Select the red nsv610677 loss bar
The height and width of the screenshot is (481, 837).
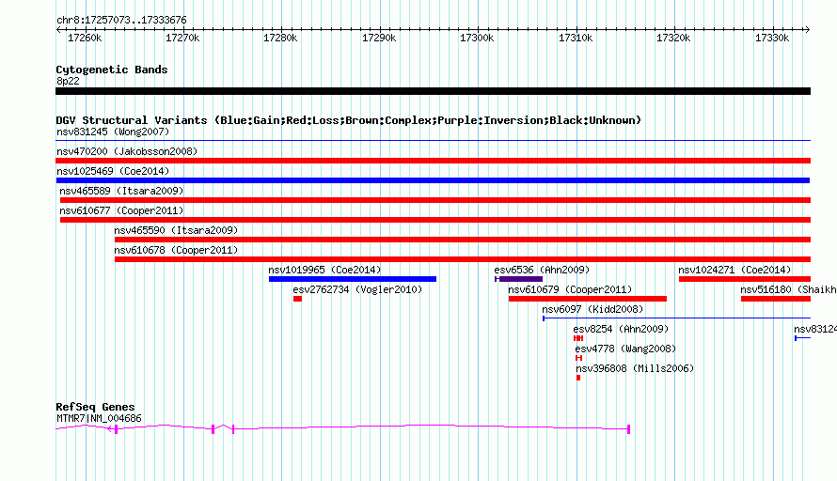point(435,220)
